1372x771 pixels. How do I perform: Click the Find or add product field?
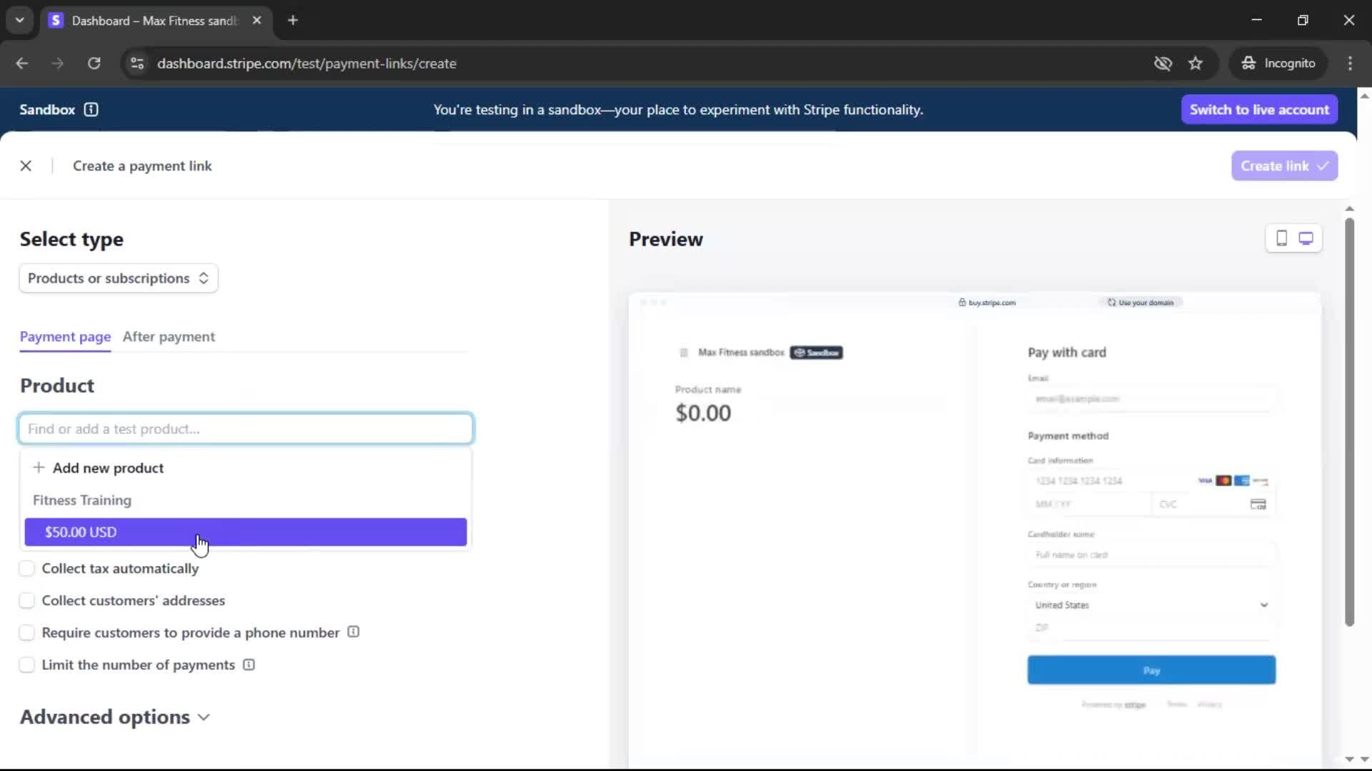[245, 429]
